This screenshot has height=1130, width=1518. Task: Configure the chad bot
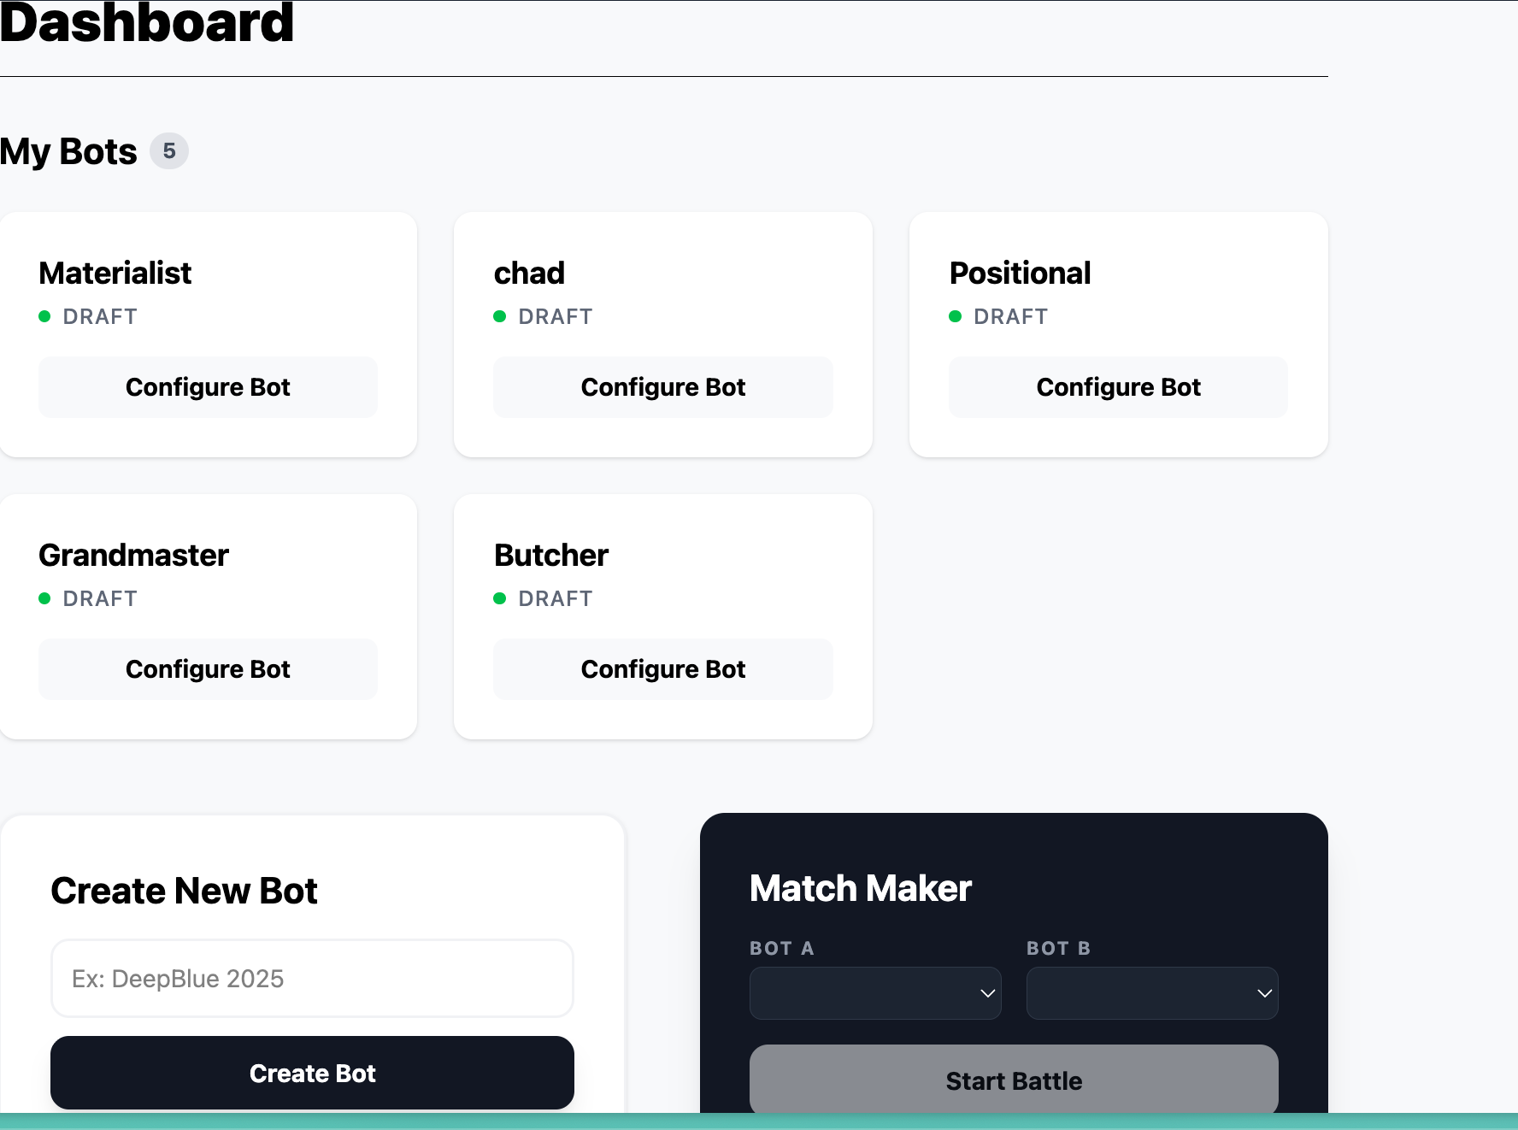pos(663,387)
